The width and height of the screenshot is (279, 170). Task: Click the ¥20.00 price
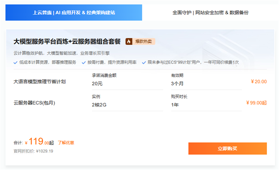pos(259,82)
